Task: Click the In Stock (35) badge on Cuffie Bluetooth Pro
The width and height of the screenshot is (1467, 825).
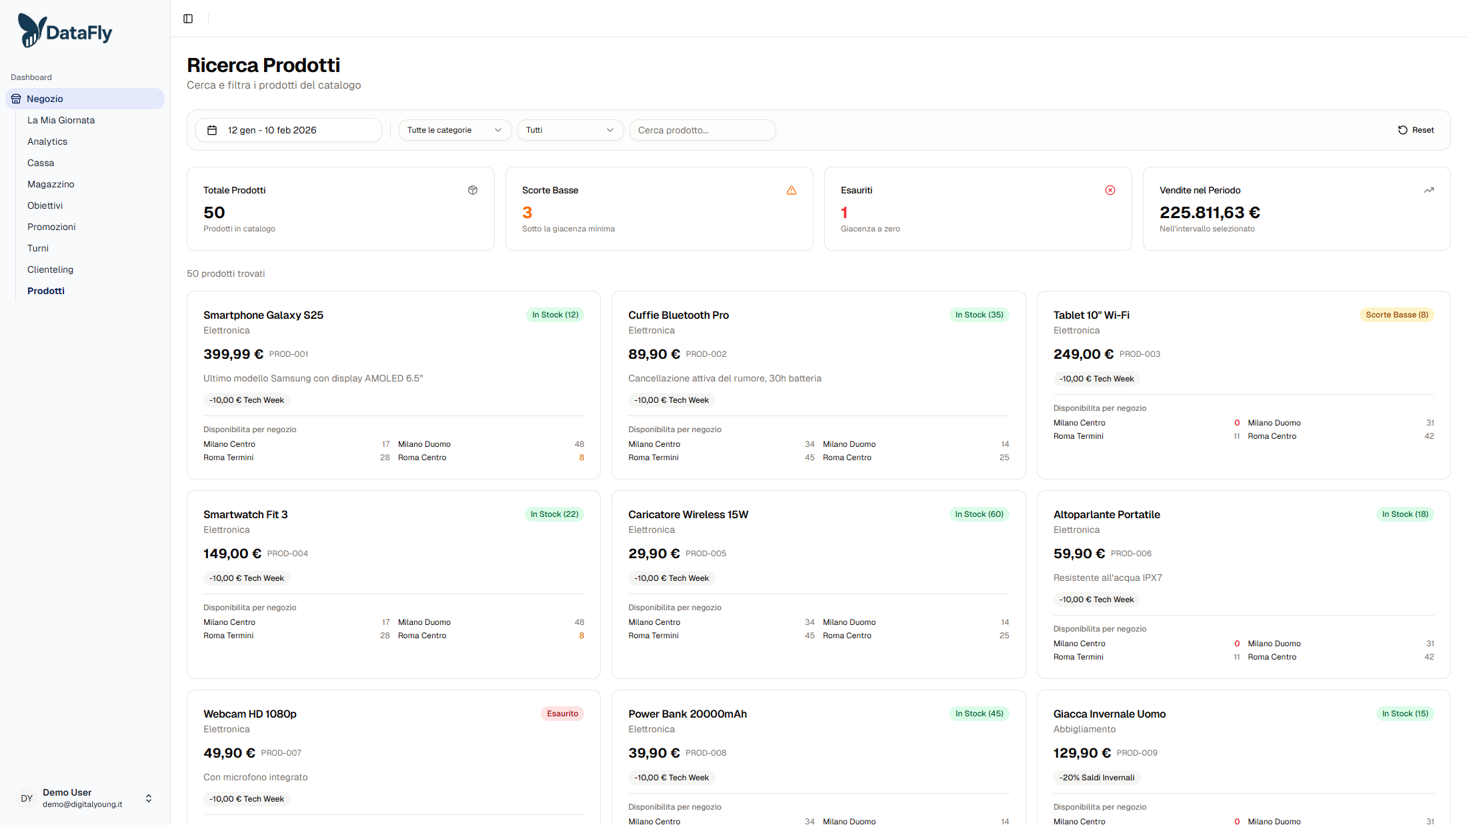Action: coord(979,314)
